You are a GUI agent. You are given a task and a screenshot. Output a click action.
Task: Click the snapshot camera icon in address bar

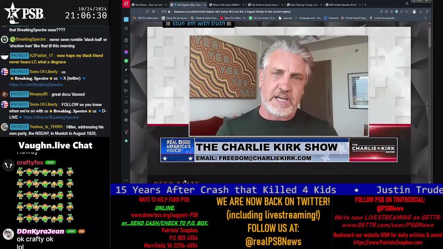click(391, 11)
